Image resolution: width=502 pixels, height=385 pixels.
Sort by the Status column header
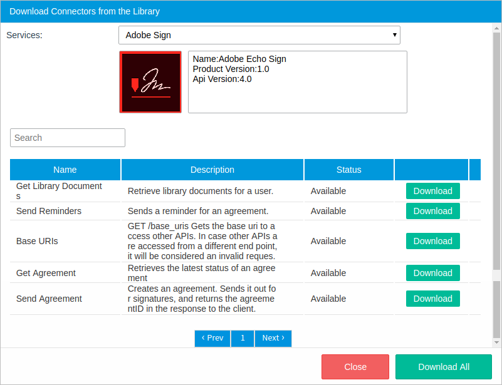click(x=349, y=170)
